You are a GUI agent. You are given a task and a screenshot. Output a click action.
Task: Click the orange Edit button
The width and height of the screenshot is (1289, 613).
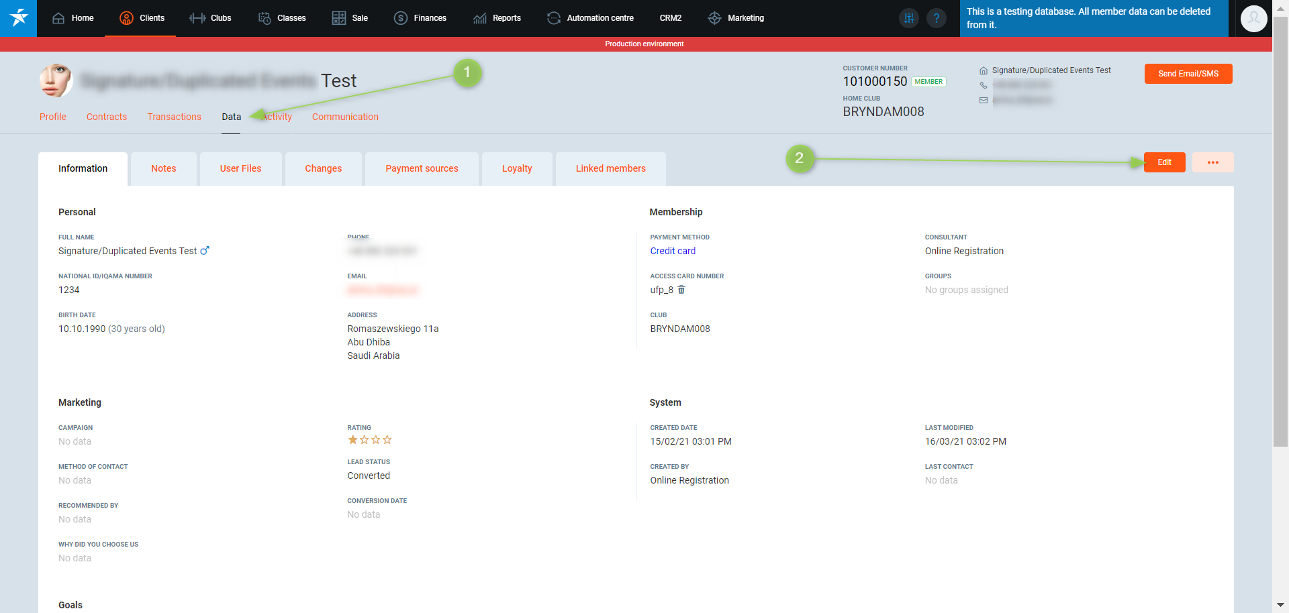click(x=1164, y=162)
